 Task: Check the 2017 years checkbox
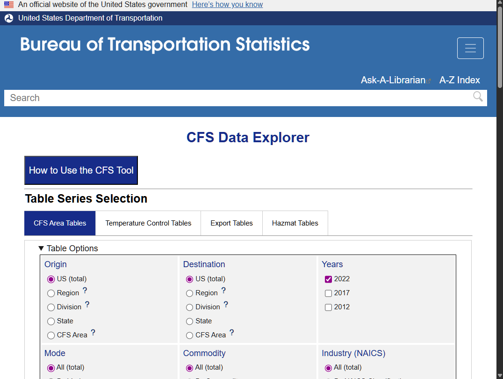coord(328,293)
